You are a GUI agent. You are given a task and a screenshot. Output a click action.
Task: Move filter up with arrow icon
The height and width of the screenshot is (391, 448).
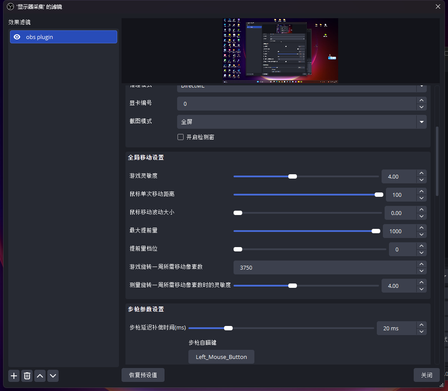(40, 376)
